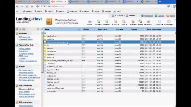
Task: Open Планировщик (cron) in sidebar
Action: pyautogui.click(x=27, y=94)
